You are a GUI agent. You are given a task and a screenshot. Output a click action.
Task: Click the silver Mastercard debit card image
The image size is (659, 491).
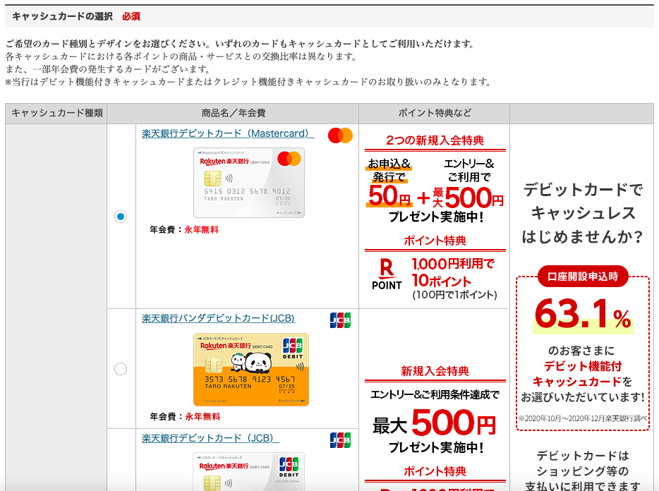coord(249,183)
